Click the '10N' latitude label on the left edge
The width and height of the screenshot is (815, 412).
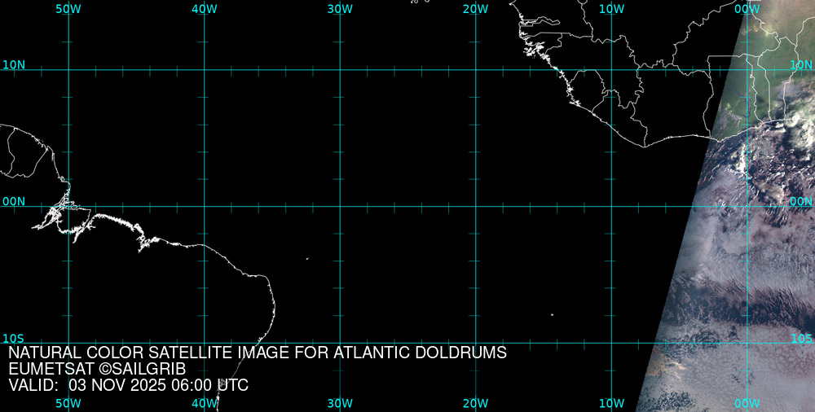(x=14, y=64)
